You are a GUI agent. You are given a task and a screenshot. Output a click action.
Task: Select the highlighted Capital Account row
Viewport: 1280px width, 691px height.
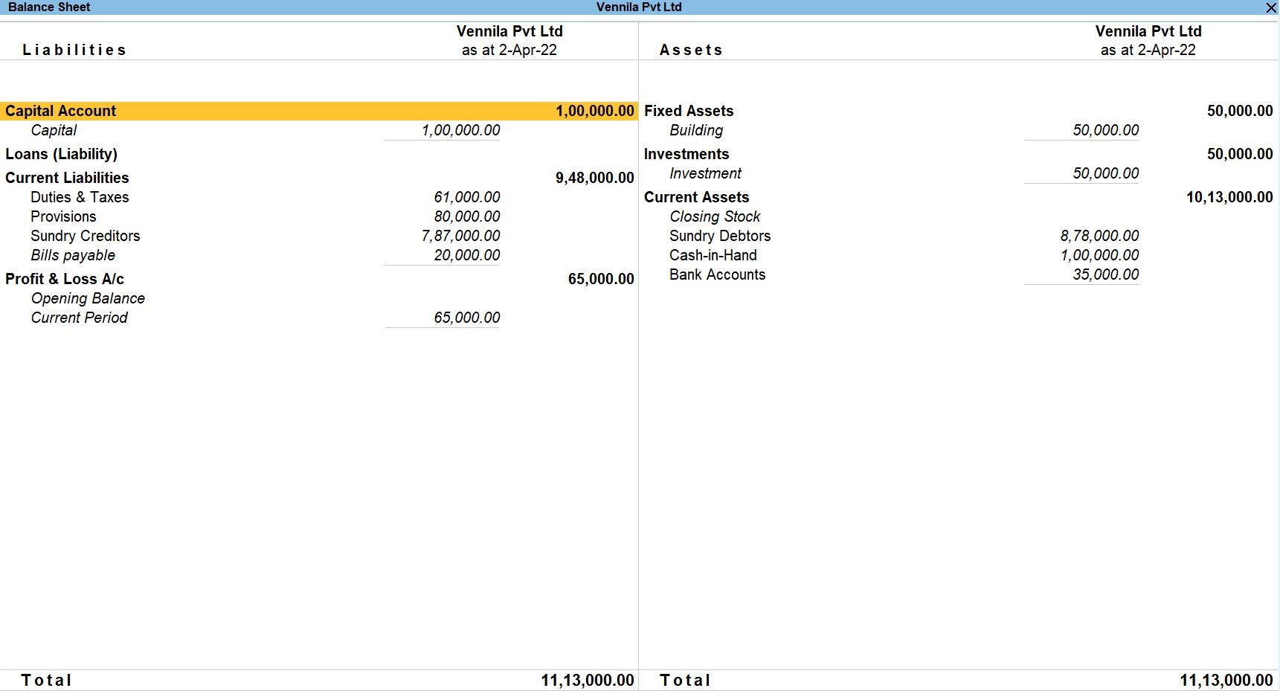[x=319, y=111]
